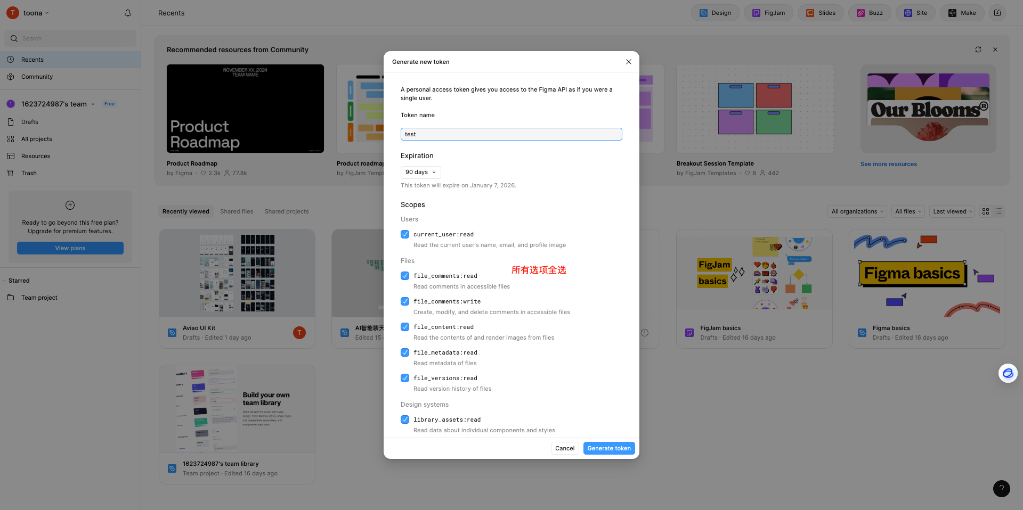Open the Figma basics file thumbnail
1023x510 pixels.
927,273
